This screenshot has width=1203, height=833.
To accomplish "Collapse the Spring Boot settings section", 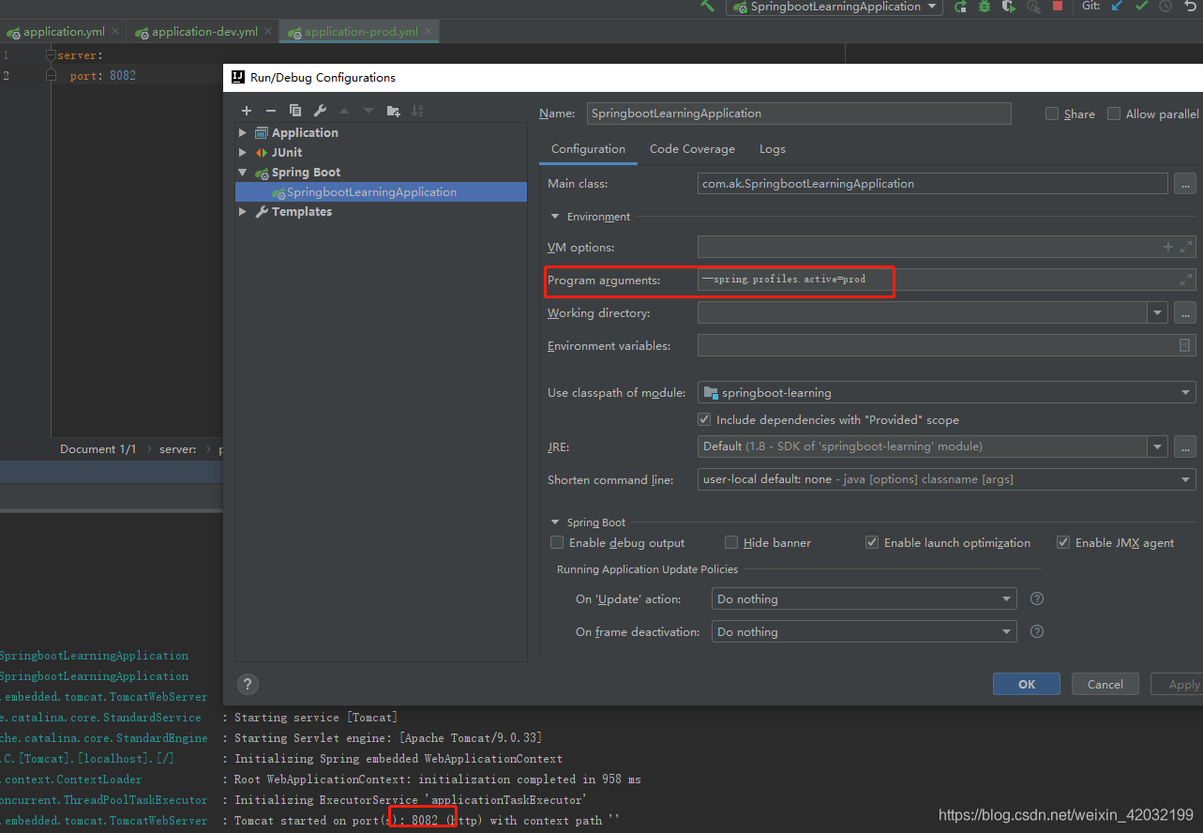I will click(x=555, y=523).
